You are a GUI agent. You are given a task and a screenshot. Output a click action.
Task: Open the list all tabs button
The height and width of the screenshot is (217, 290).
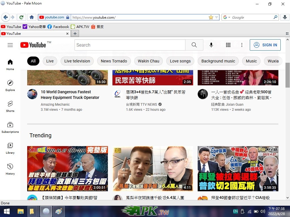point(287,34)
